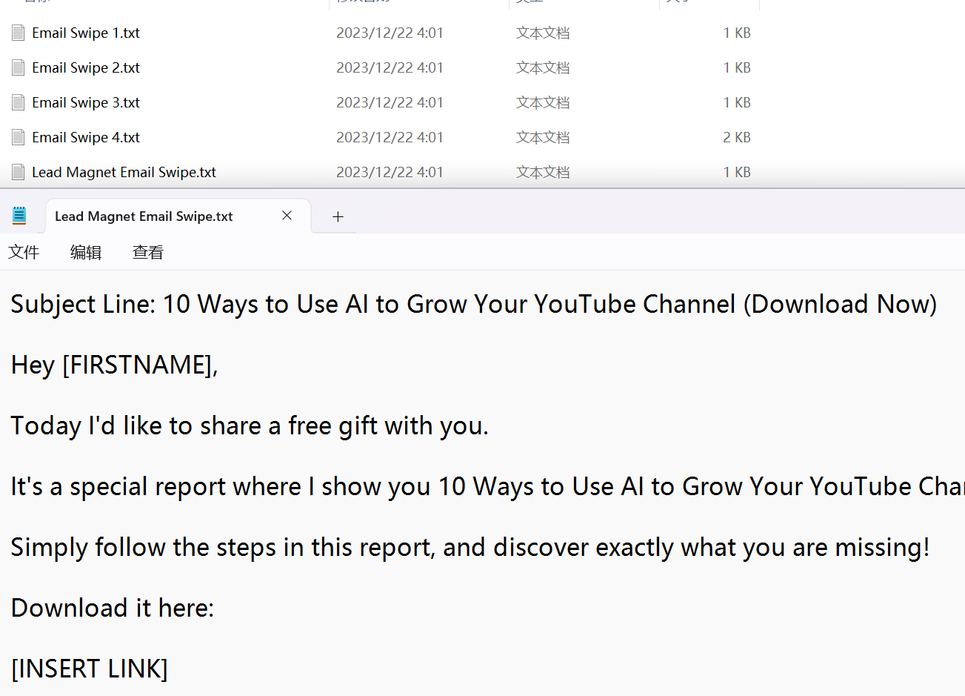Click the Email Swipe 1.txt file icon
Screen dimensions: 965x696
19,33
